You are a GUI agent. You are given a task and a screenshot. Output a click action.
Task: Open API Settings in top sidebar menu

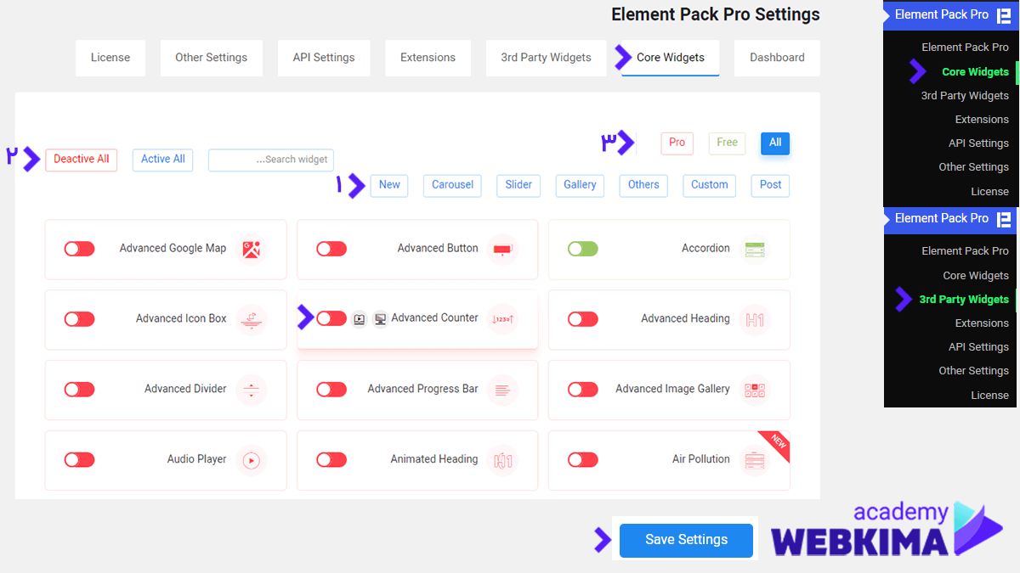[x=978, y=143]
